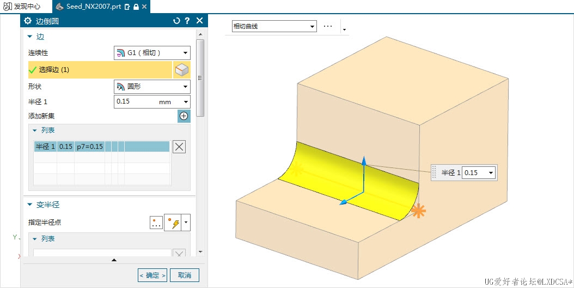The width and height of the screenshot is (574, 288).
Task: Click the dialog vertical scrollbar thumb
Action: [x=200, y=78]
